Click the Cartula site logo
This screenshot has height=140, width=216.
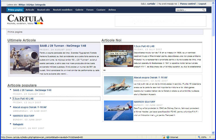click(x=25, y=19)
